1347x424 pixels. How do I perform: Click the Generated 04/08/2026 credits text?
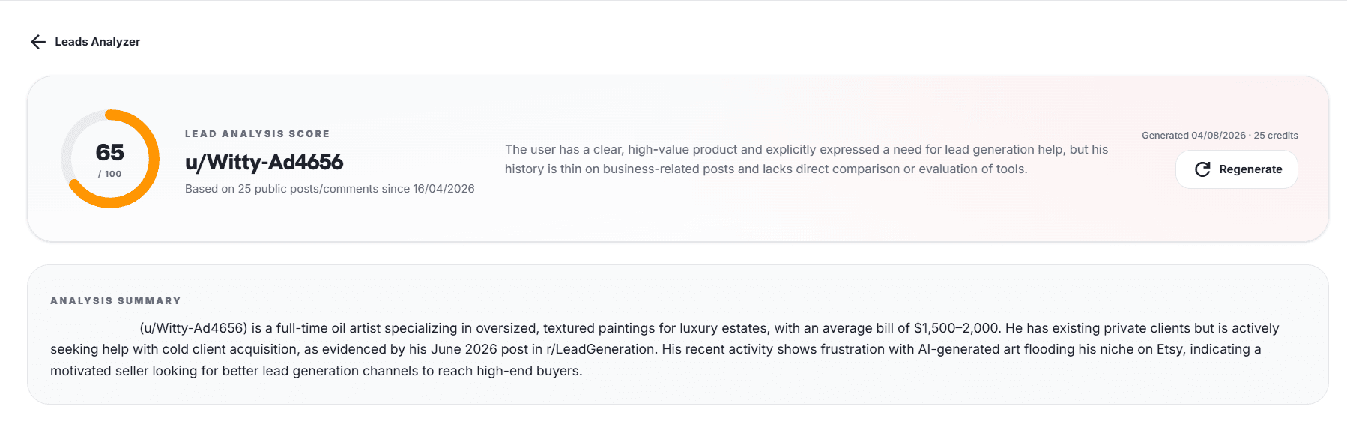pos(1220,136)
